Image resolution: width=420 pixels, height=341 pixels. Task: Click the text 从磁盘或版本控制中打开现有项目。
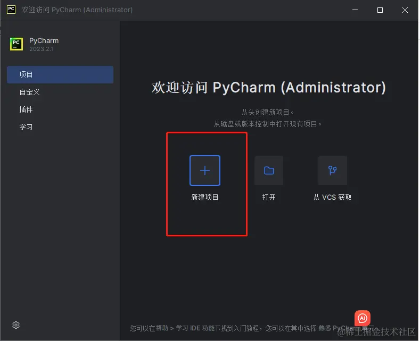pos(268,124)
